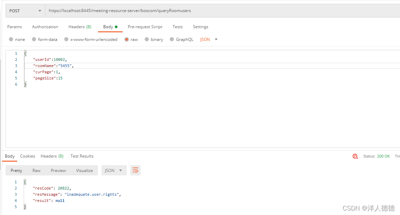Click the "result": null response line

(48, 201)
